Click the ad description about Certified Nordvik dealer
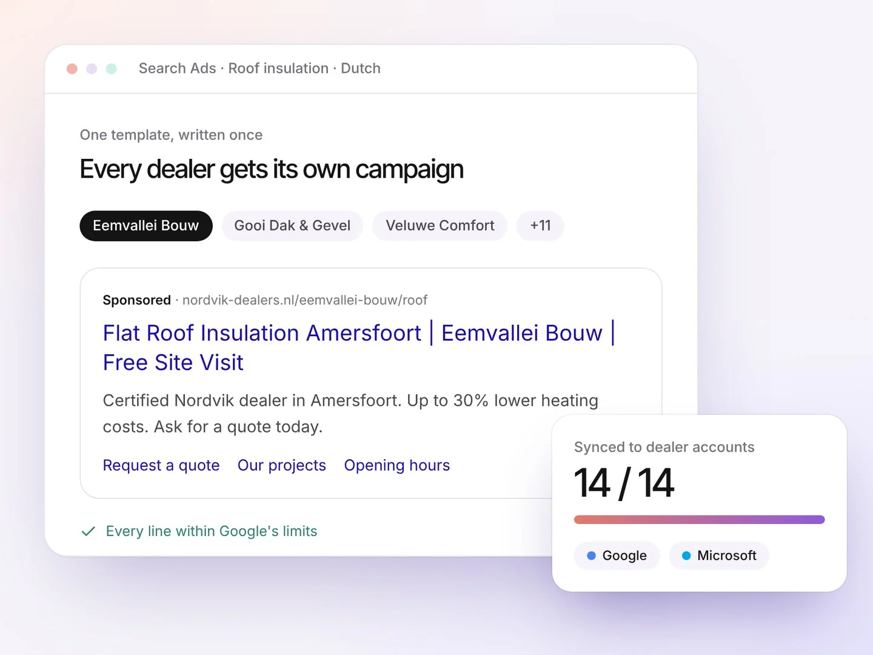This screenshot has width=873, height=655. (x=350, y=414)
